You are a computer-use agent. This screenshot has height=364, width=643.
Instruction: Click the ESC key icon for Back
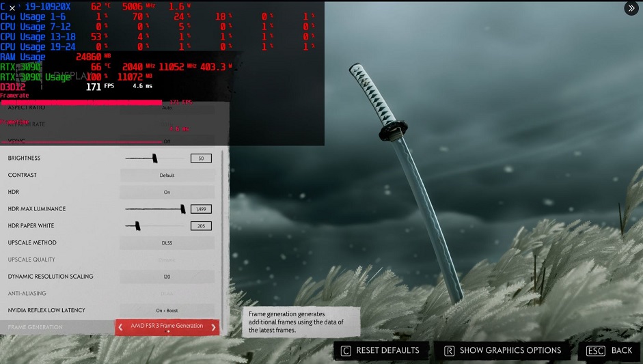[x=596, y=351]
